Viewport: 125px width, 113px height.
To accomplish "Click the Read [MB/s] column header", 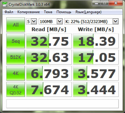I will coord(49,30).
